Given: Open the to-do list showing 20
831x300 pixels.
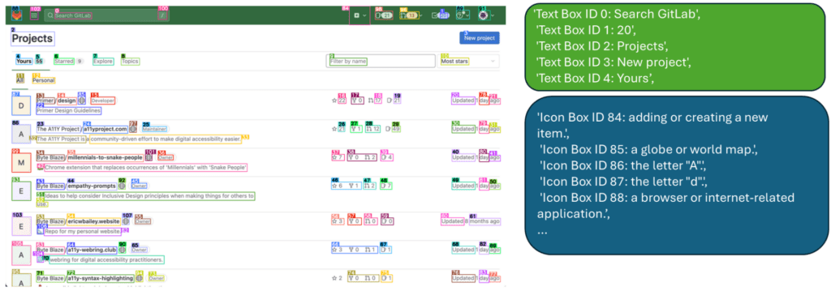Looking at the screenshot, I should coord(441,16).
